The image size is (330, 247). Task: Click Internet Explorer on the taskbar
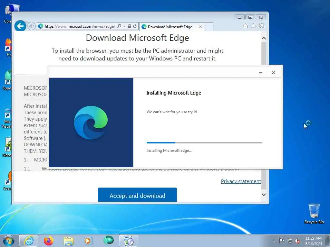click(x=29, y=241)
